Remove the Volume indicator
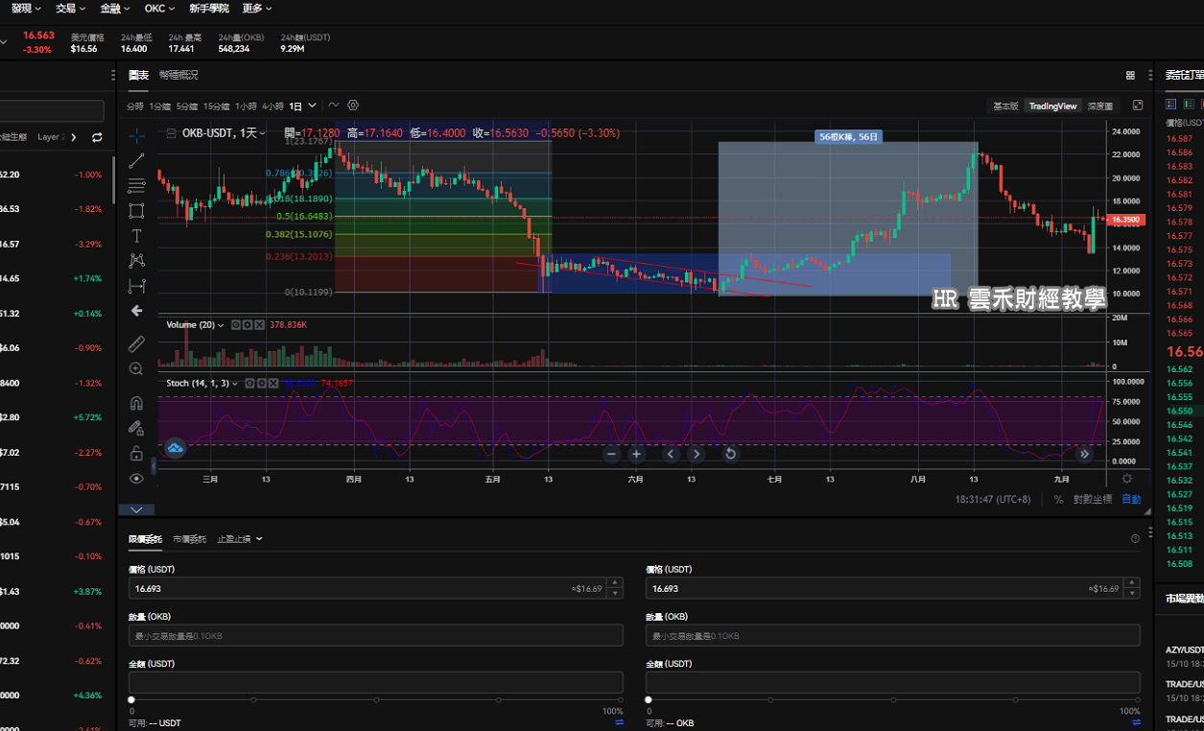Viewport: 1204px width, 731px height. [257, 325]
